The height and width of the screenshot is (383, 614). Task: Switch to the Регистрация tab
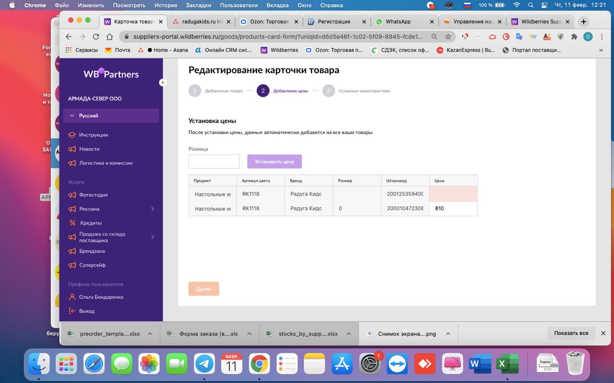pyautogui.click(x=338, y=22)
